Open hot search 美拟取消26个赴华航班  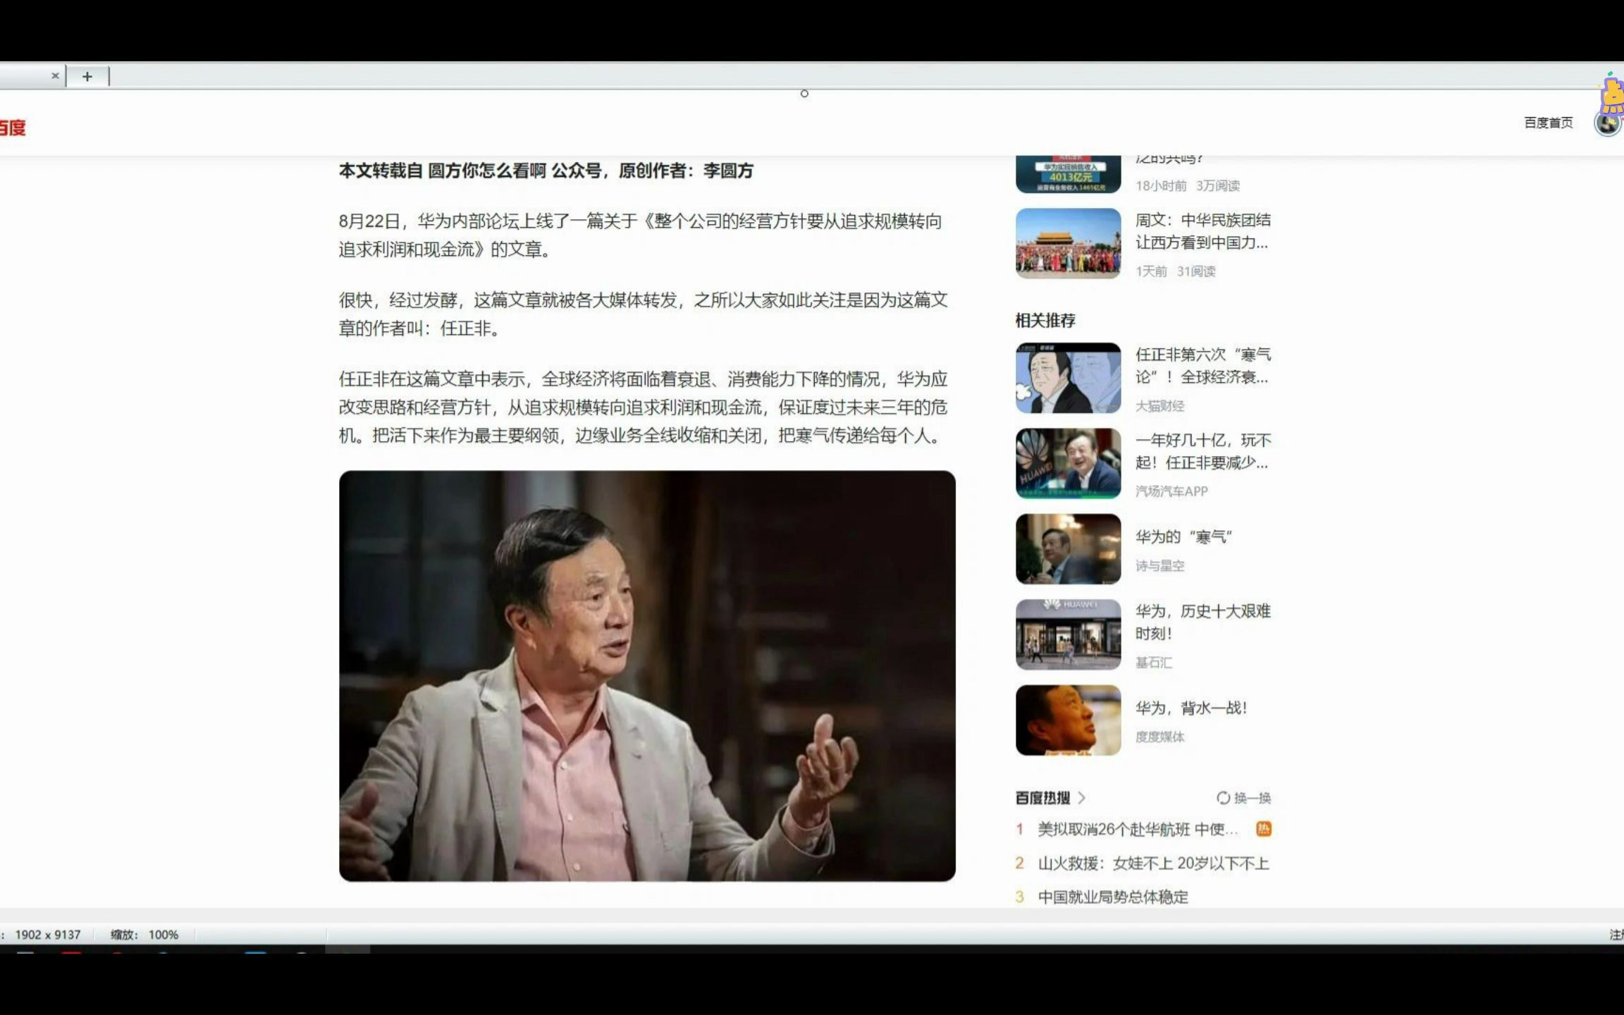click(1137, 829)
